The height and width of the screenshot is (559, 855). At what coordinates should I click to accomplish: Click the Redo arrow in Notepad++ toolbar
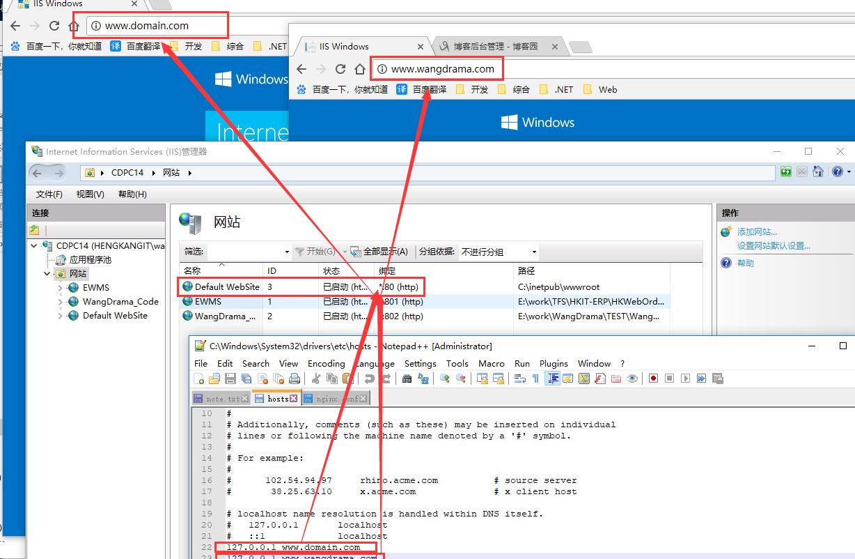(386, 378)
